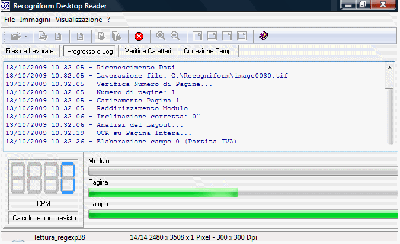Select the 'Verifica Numero di Pagine...' log line
400x244 pixels.
point(109,84)
